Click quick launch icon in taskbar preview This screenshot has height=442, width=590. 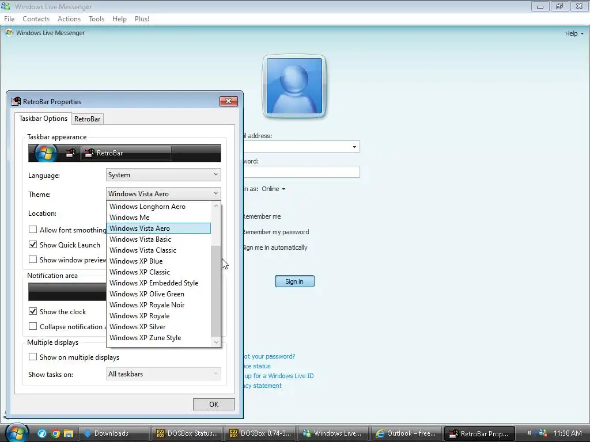[x=70, y=153]
